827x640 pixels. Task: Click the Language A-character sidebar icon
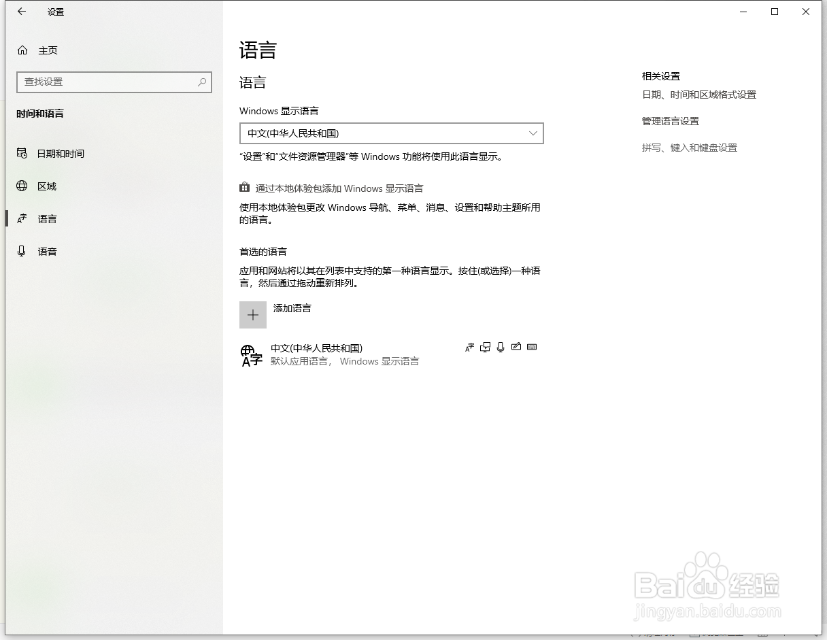click(22, 218)
